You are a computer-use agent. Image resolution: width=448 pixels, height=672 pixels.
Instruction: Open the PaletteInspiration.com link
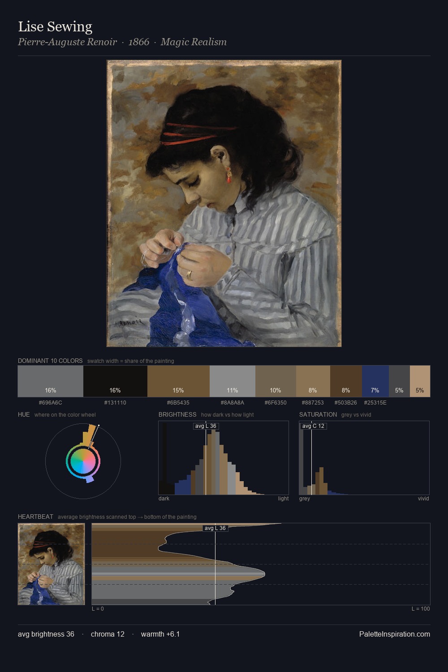pos(395,634)
